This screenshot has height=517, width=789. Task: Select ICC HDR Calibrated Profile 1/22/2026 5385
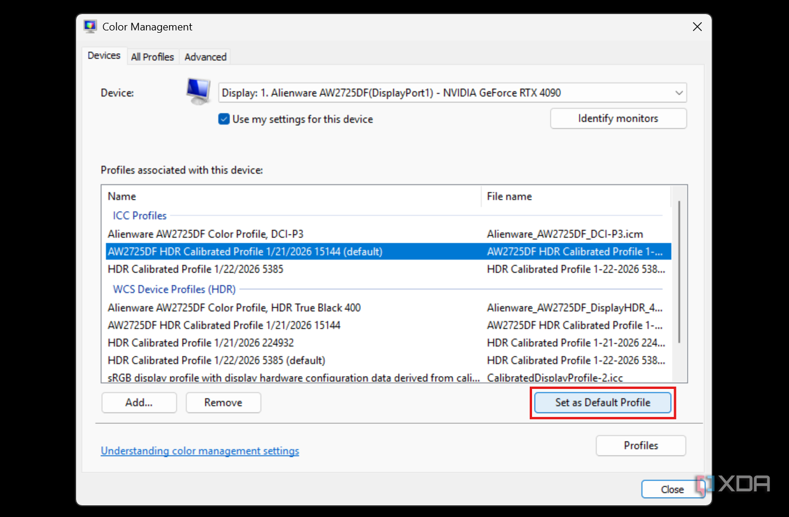(x=388, y=269)
